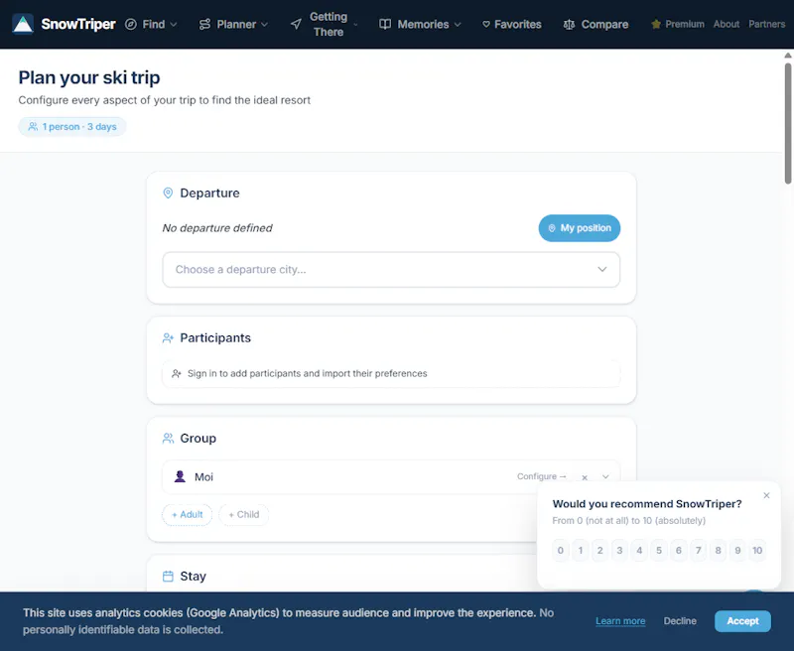Click the person icon beside Sign in prompt
Viewport: 794px width, 651px height.
[x=177, y=373]
